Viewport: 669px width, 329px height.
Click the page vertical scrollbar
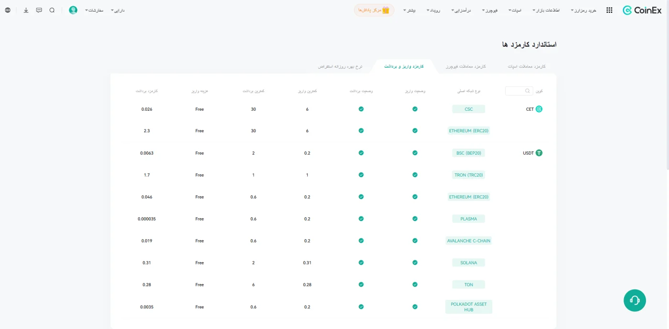coord(667,86)
